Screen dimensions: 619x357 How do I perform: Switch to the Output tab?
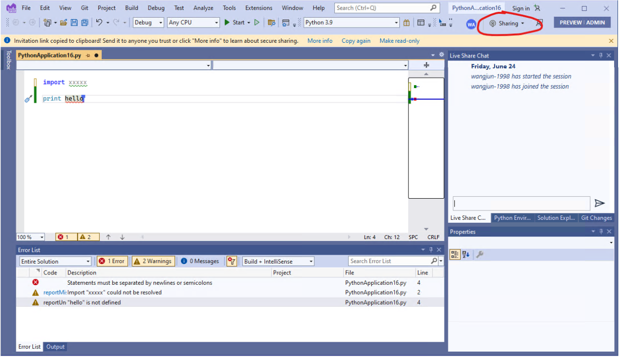tap(55, 347)
